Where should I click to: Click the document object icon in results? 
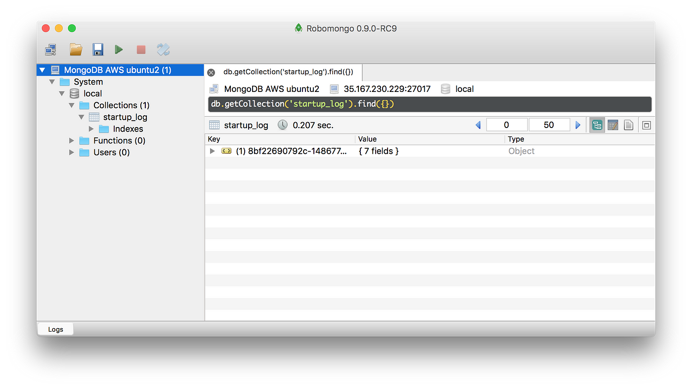click(x=226, y=151)
